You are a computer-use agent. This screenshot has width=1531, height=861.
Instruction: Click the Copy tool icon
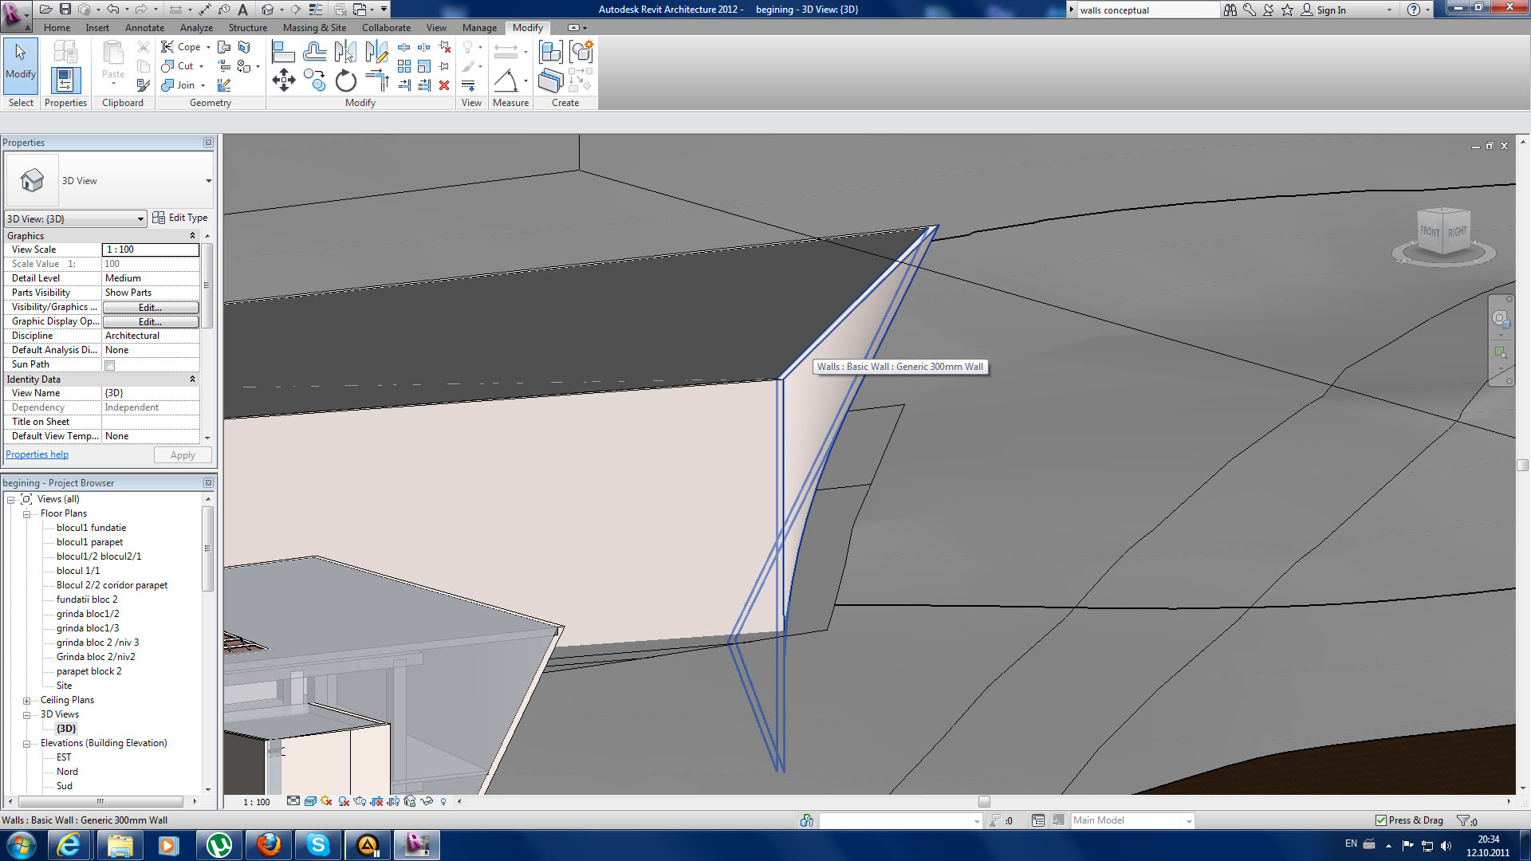(x=314, y=80)
